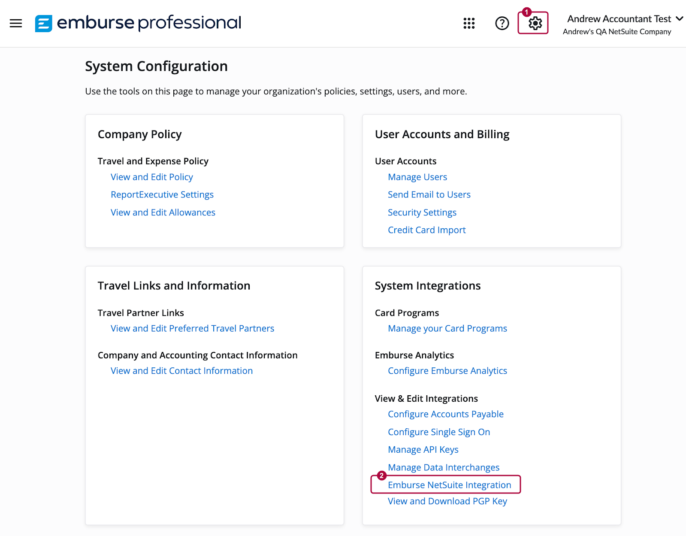Click the Travel Links and Information heading

click(x=174, y=286)
